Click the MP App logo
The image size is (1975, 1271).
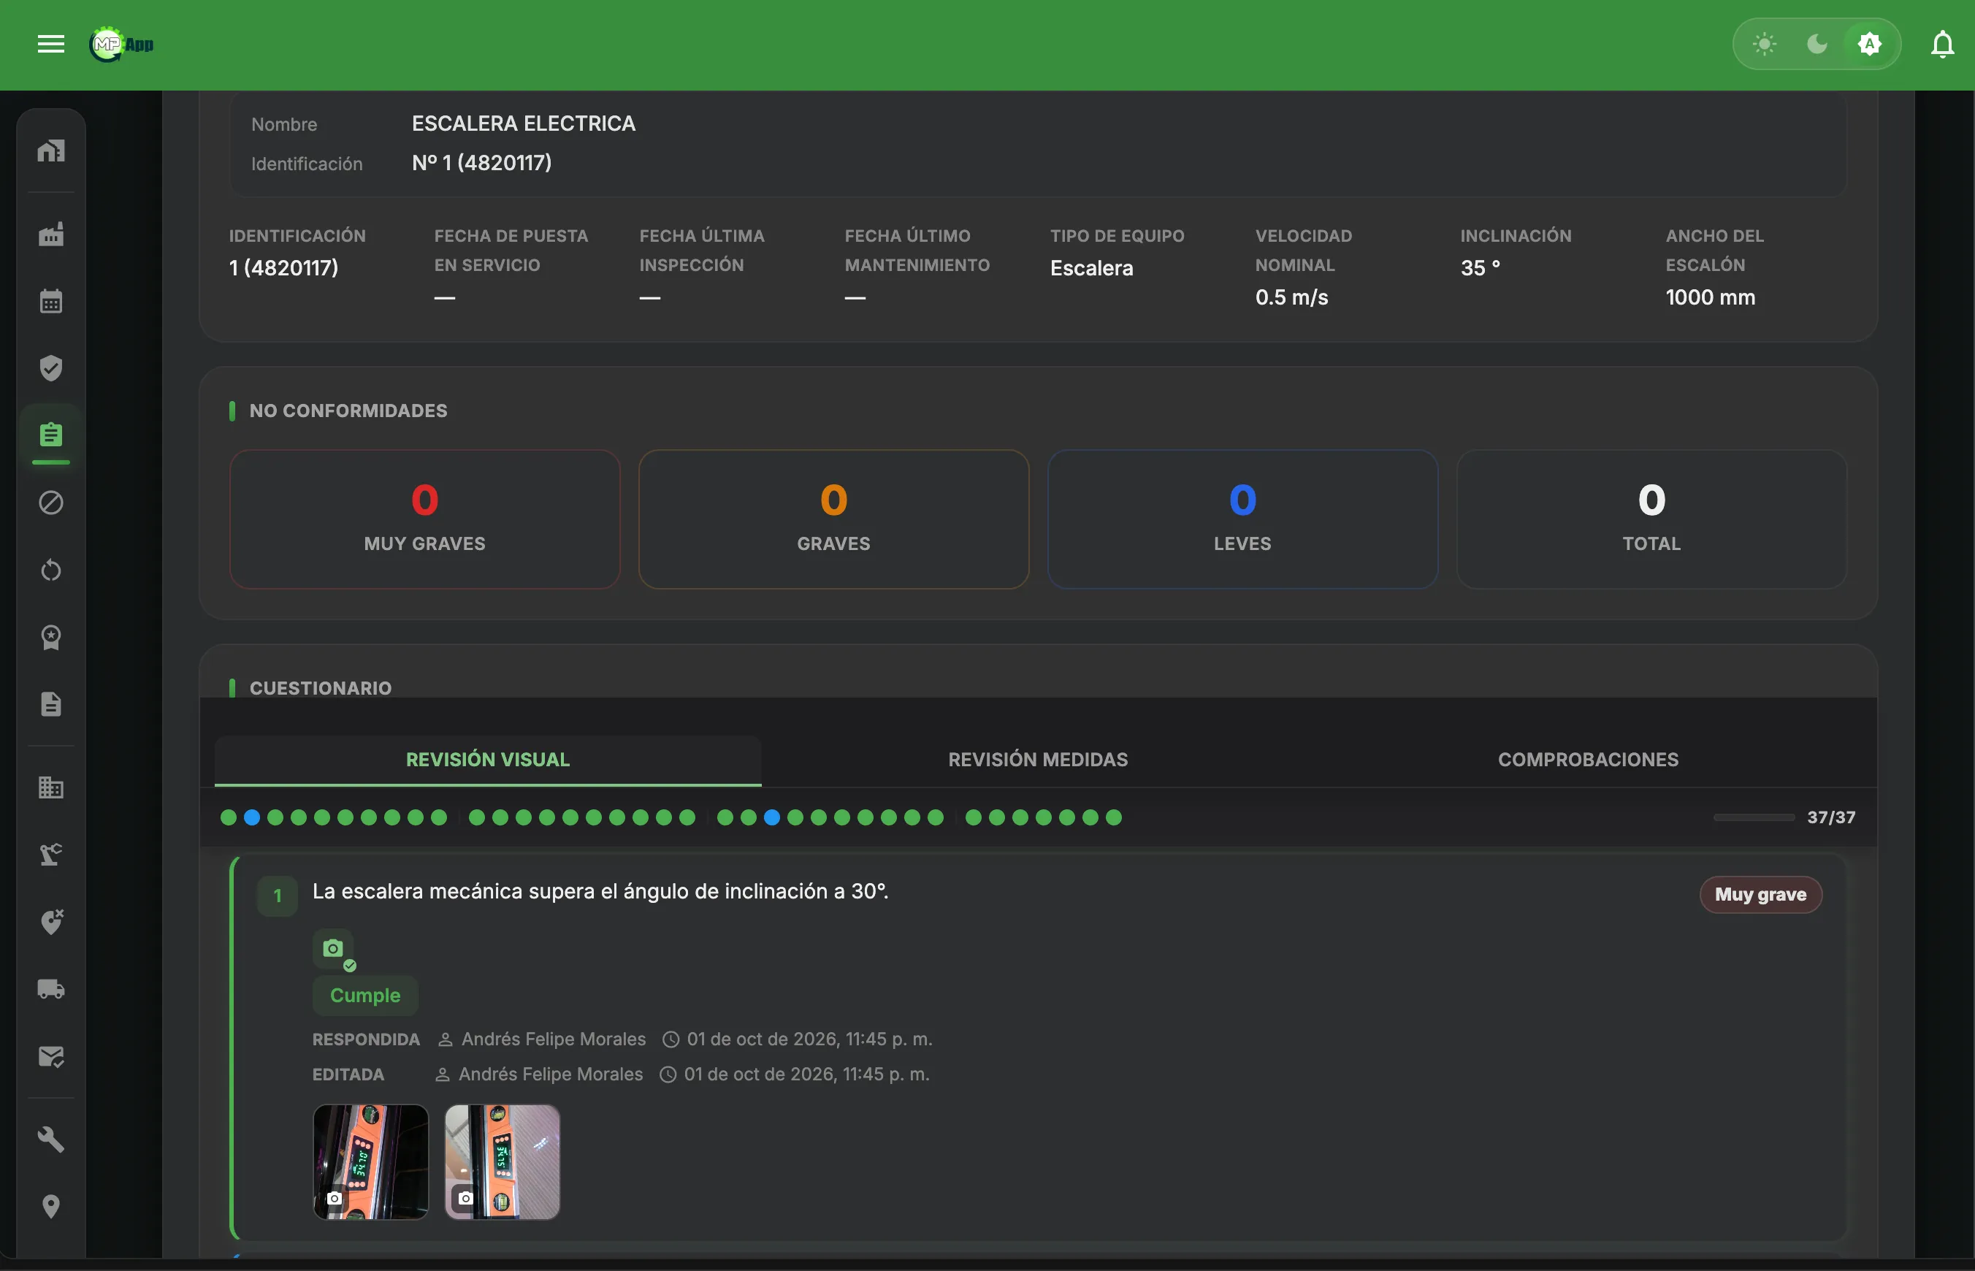[121, 45]
